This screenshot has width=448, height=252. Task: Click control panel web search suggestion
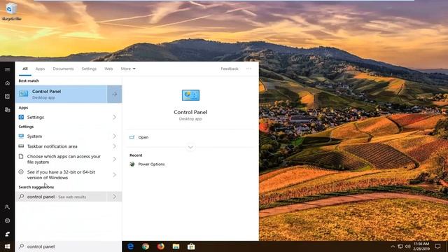[x=62, y=197]
